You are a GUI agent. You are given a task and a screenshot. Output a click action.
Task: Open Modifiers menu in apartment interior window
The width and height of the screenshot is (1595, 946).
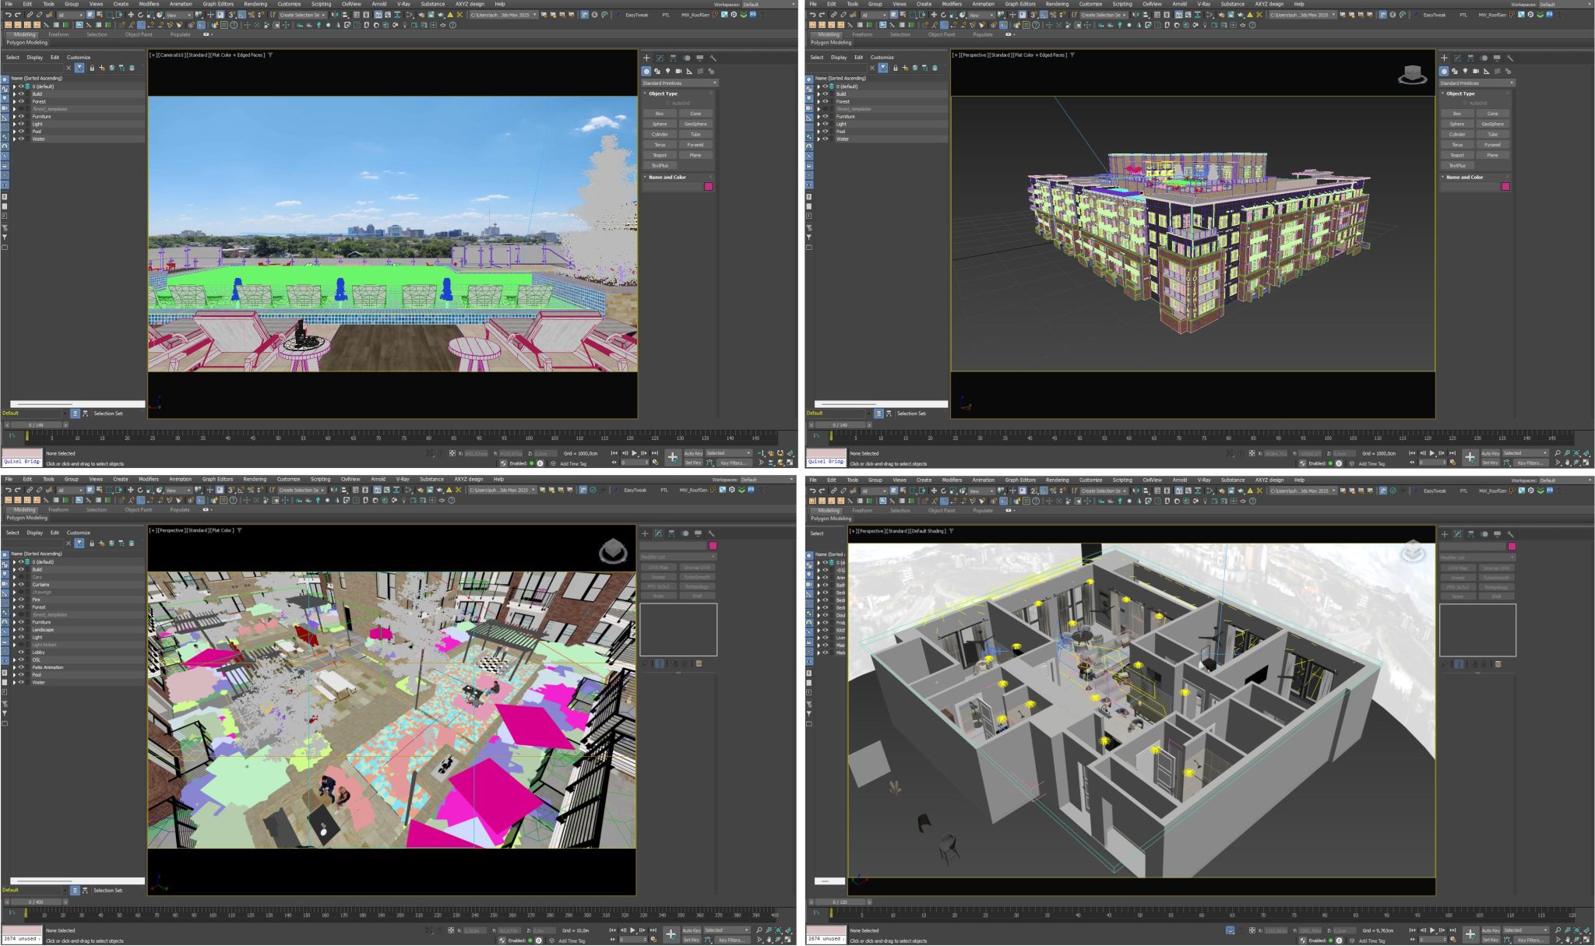coord(952,480)
